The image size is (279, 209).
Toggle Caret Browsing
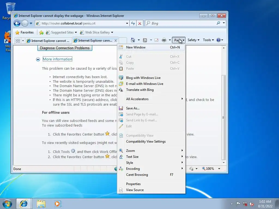(x=151, y=175)
